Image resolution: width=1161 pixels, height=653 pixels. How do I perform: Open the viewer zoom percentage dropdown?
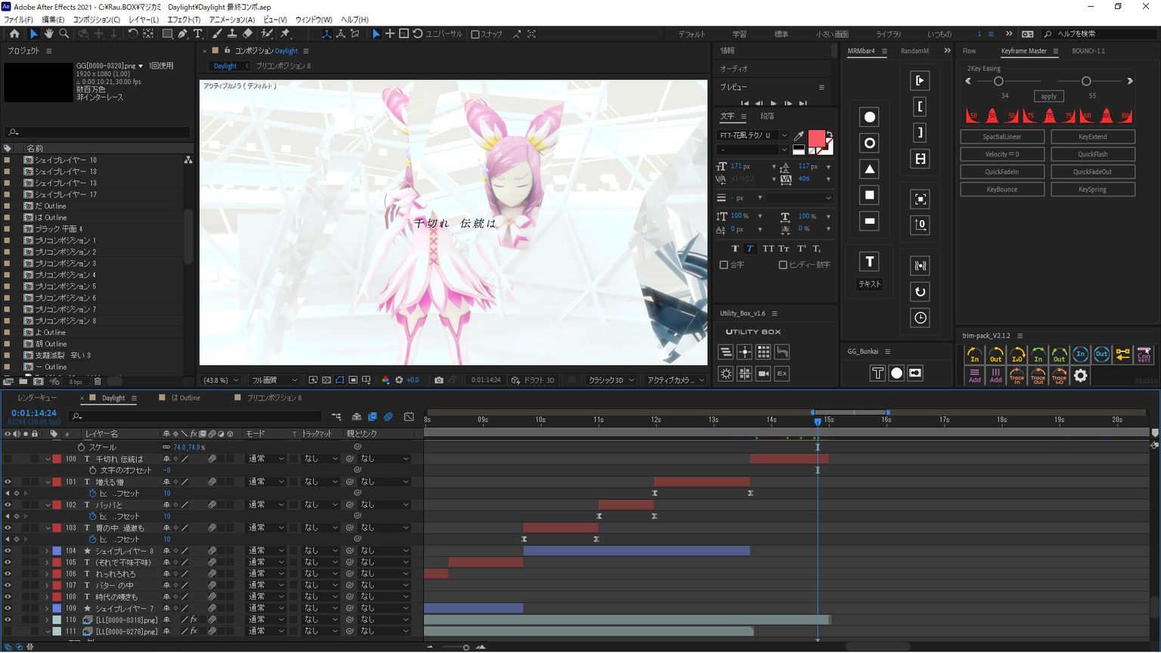[221, 380]
